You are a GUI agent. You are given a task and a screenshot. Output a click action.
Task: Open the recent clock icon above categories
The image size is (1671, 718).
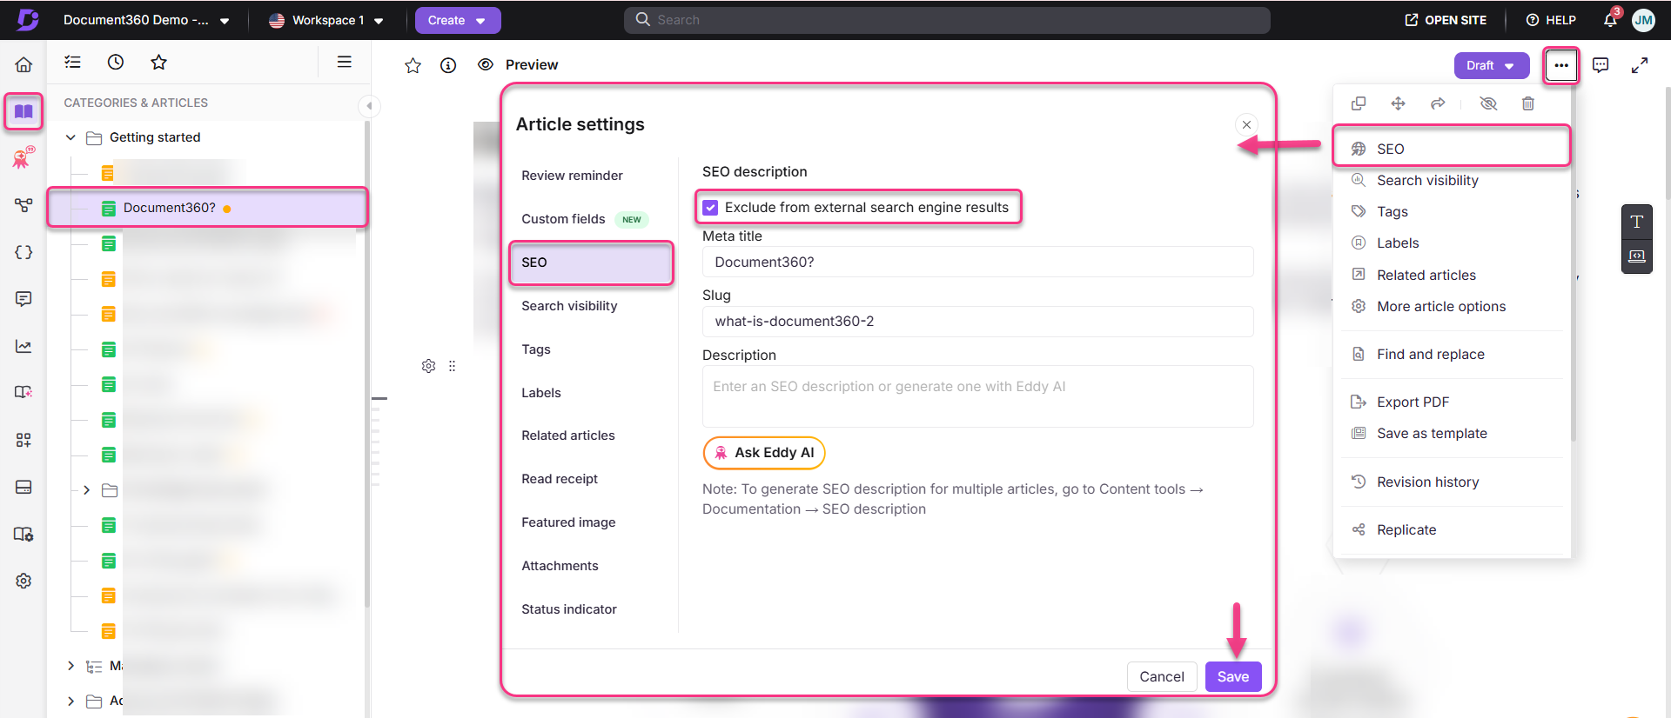116,62
